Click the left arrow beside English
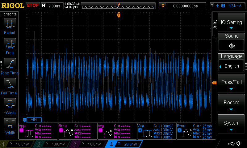 click(220, 67)
